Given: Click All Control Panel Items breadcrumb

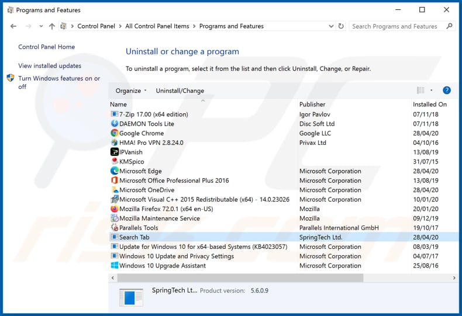Looking at the screenshot, I should click(157, 26).
